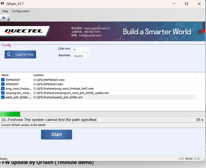The width and height of the screenshot is (206, 168).
Task: Toggle the patch_p4K_b256K checkbox
Action: pyautogui.click(x=3, y=97)
